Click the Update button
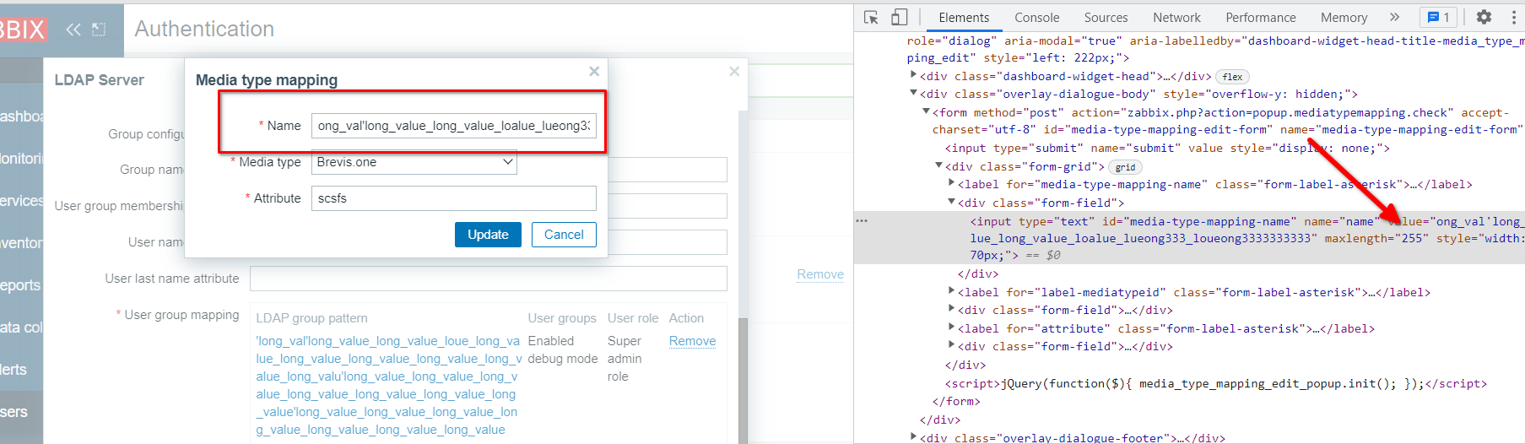Viewport: 1525px width, 444px height. pyautogui.click(x=488, y=235)
